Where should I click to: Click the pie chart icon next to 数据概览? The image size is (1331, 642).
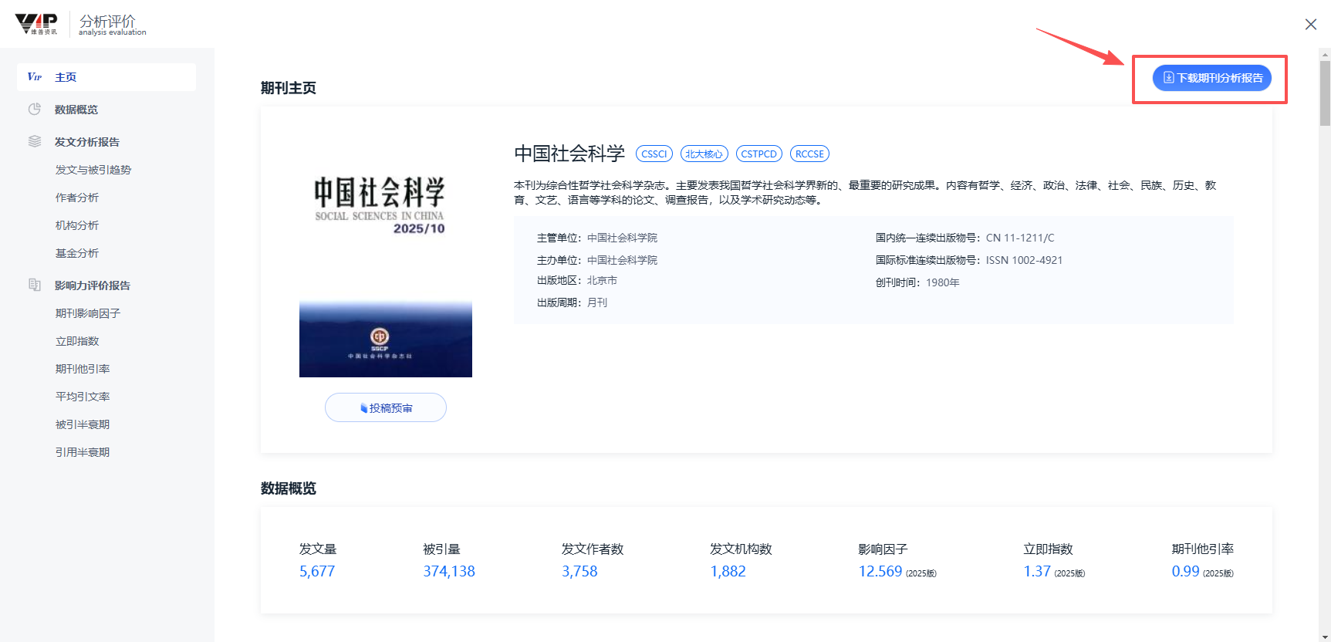35,110
